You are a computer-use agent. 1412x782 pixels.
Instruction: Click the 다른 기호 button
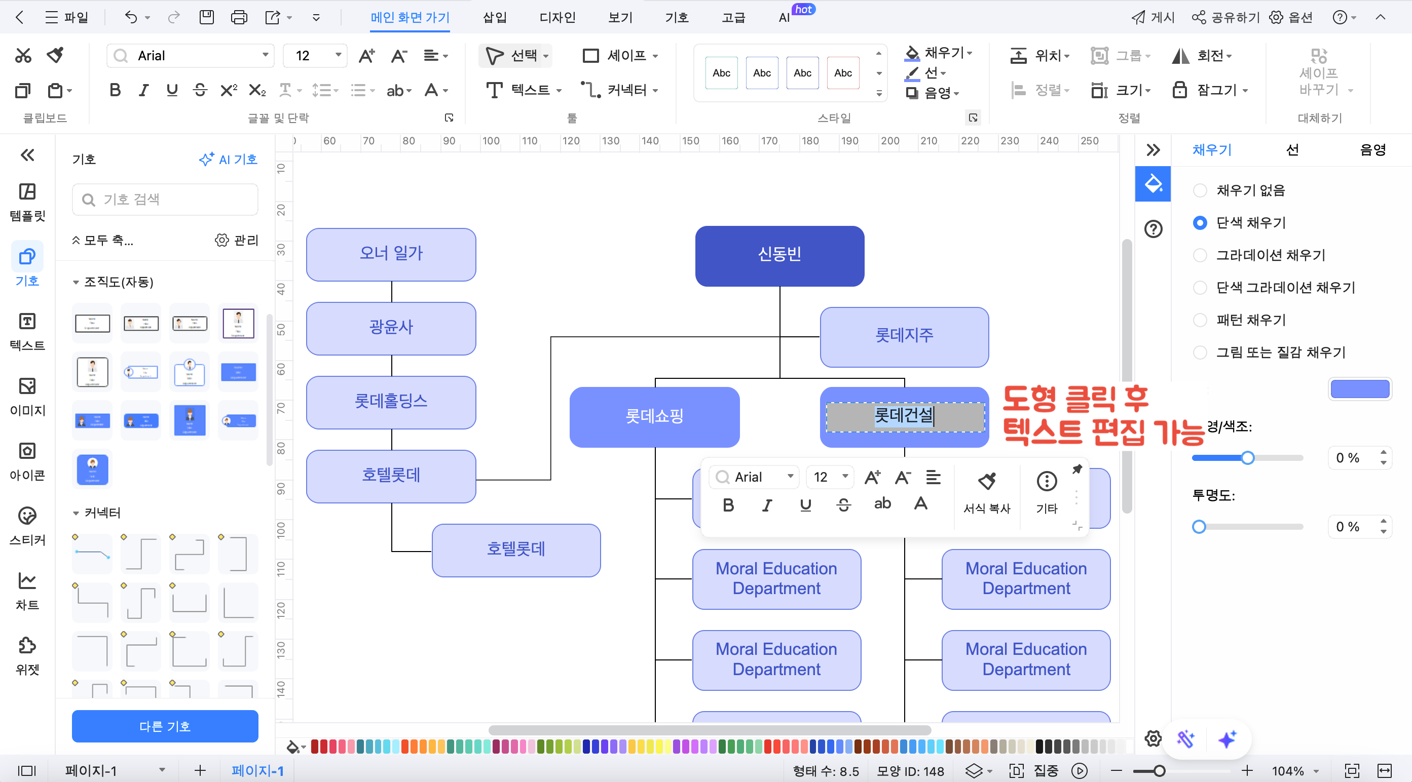click(165, 726)
